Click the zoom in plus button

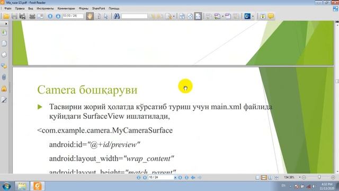coord(333,177)
